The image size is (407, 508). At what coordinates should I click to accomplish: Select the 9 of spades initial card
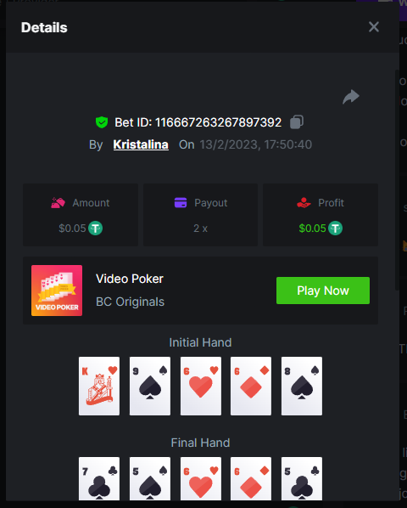pos(150,386)
